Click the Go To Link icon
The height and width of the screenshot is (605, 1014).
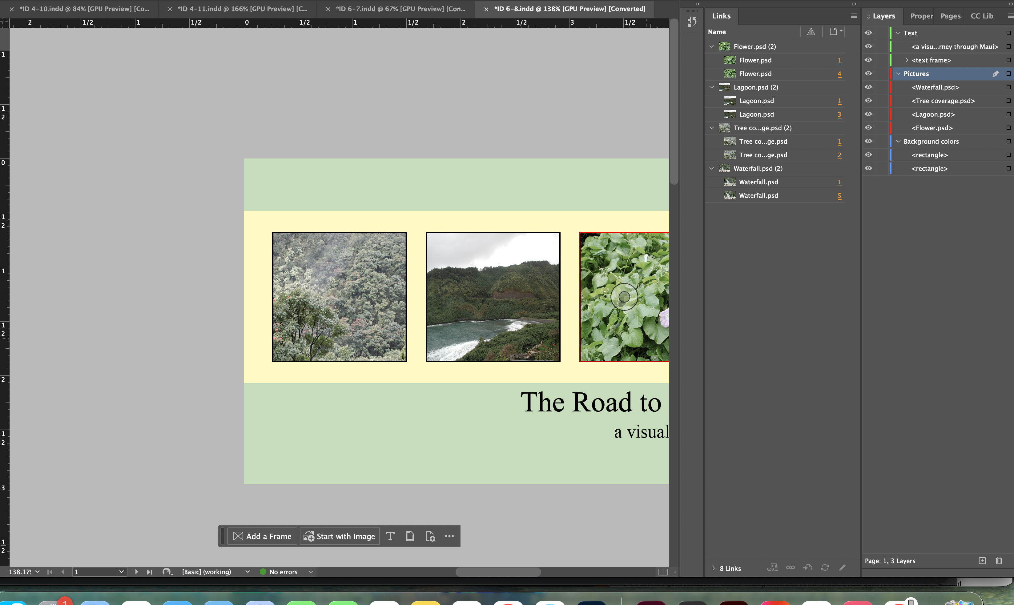click(x=807, y=567)
